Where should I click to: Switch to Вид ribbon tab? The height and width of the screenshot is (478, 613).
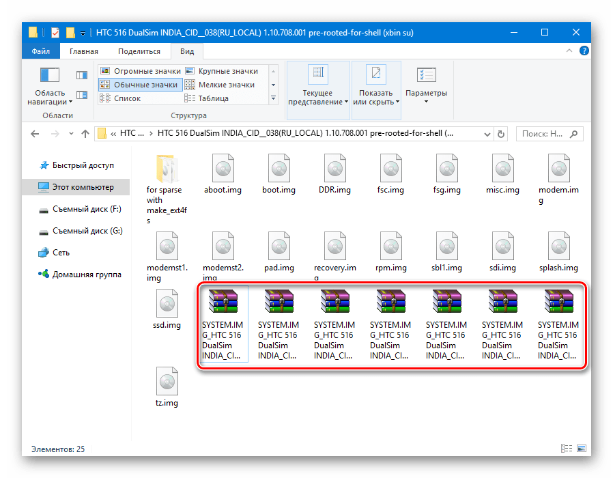point(187,51)
